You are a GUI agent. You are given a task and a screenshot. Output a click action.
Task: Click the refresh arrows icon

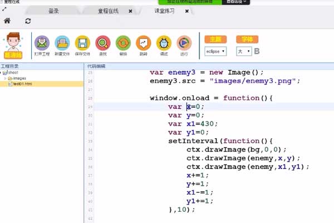click(28, 21)
